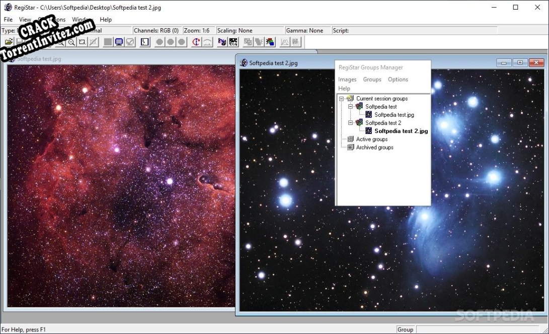Collapse the Softpedia test 2 group
This screenshot has height=334, width=549.
(x=350, y=122)
